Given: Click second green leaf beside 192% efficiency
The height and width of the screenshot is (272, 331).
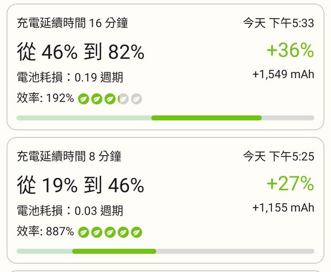Looking at the screenshot, I should click(x=97, y=98).
